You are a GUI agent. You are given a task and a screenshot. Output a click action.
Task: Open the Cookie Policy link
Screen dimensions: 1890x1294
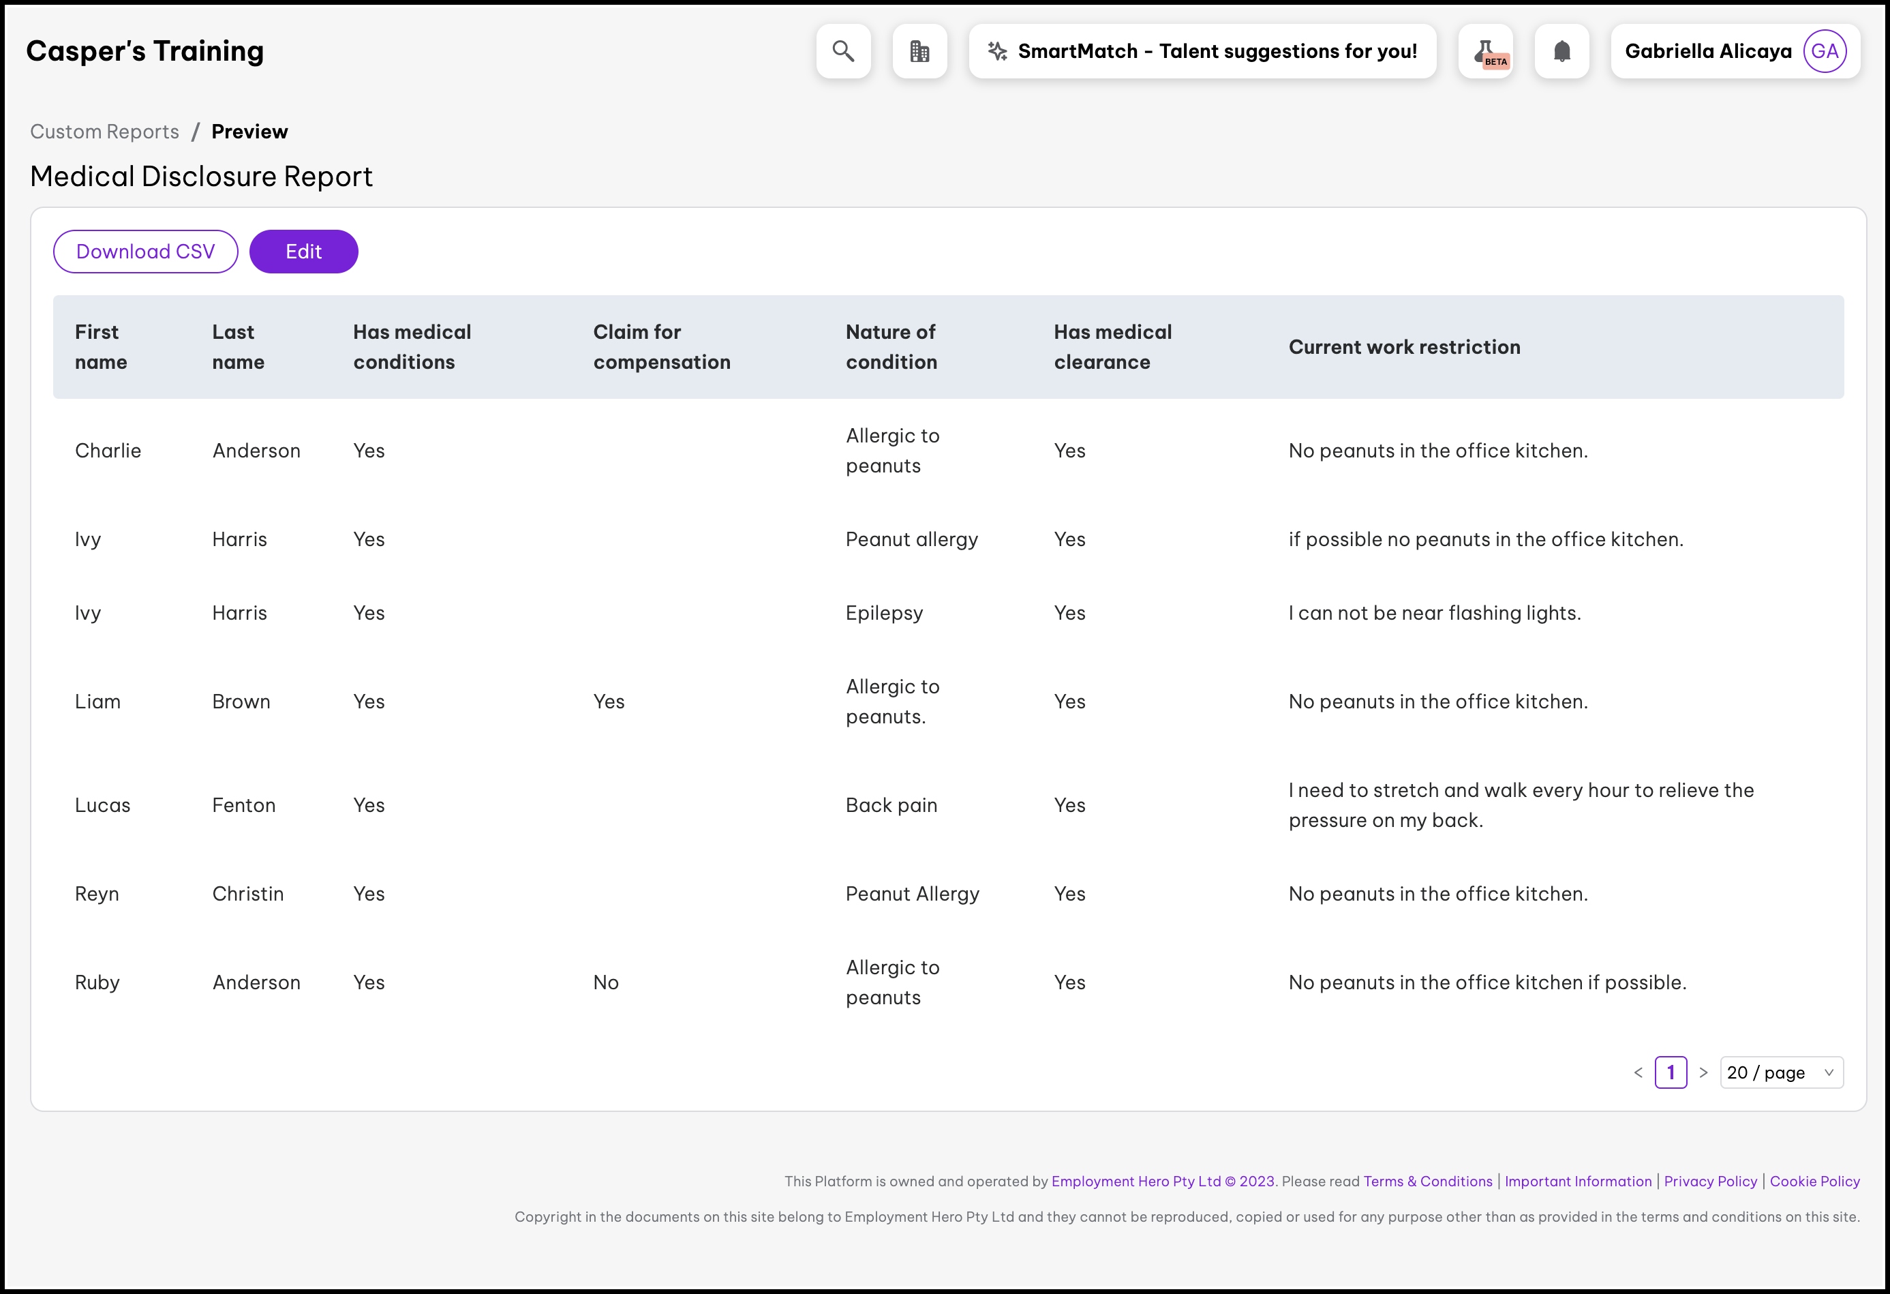1814,1181
